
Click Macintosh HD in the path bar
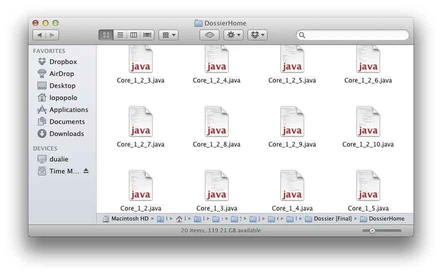tap(125, 218)
